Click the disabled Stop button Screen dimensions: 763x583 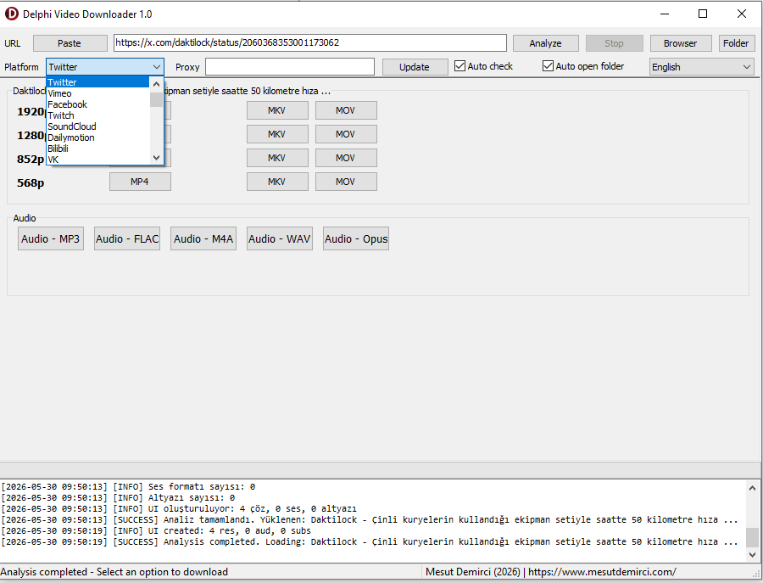(x=614, y=43)
